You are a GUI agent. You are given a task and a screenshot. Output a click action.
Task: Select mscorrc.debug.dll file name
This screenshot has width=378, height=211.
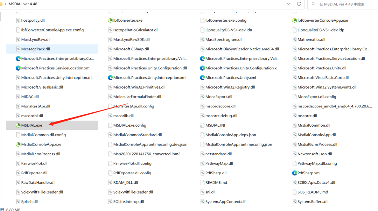[221, 116]
